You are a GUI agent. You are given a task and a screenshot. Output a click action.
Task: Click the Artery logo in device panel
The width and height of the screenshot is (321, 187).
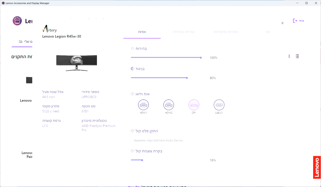(x=50, y=29)
